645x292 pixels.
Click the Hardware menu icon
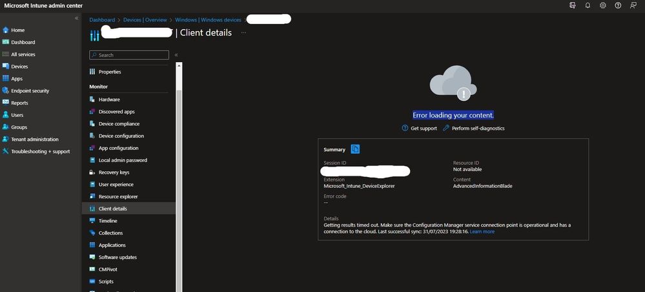[92, 99]
